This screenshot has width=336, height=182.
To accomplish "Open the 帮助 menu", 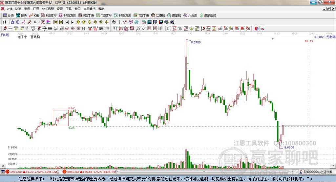I will [101, 9].
